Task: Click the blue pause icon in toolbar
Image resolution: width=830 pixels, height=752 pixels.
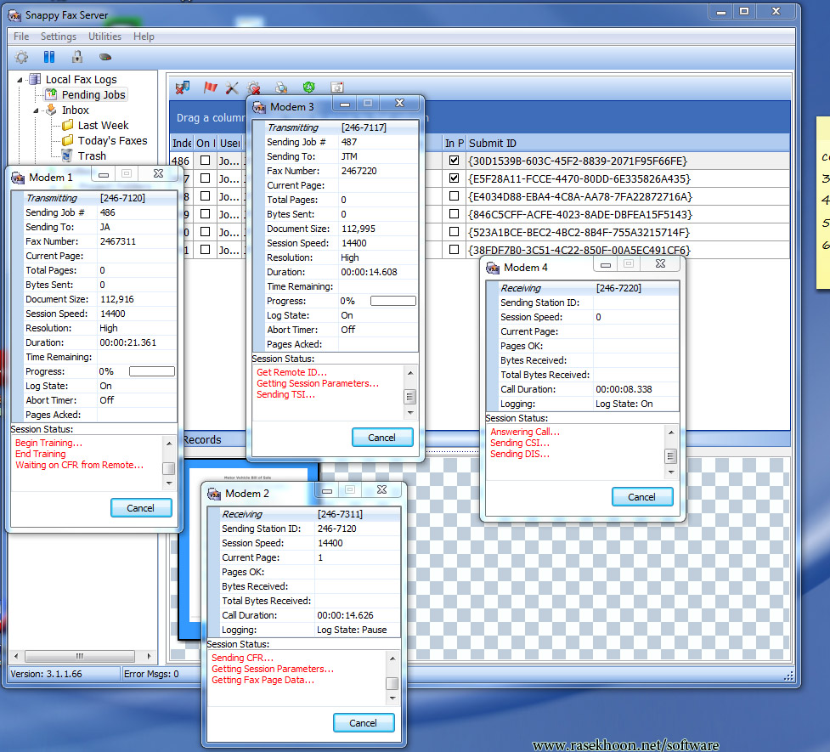Action: (x=49, y=58)
